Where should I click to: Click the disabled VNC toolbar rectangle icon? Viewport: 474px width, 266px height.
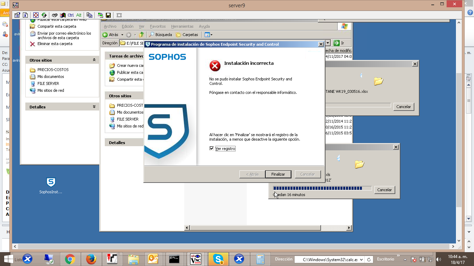pos(119,15)
